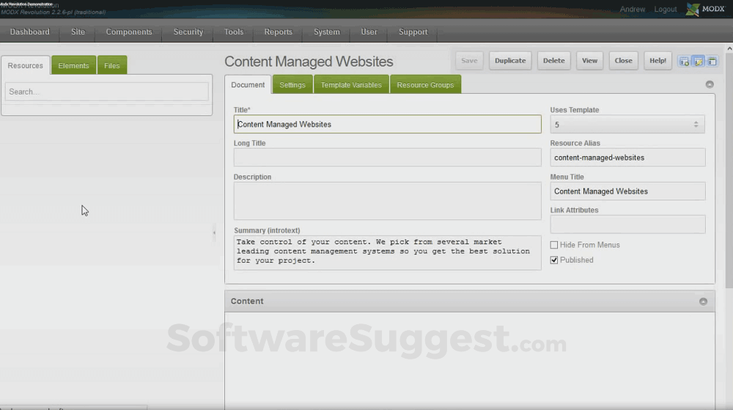Click the Resource Alias field
The width and height of the screenshot is (733, 410).
[x=628, y=158]
